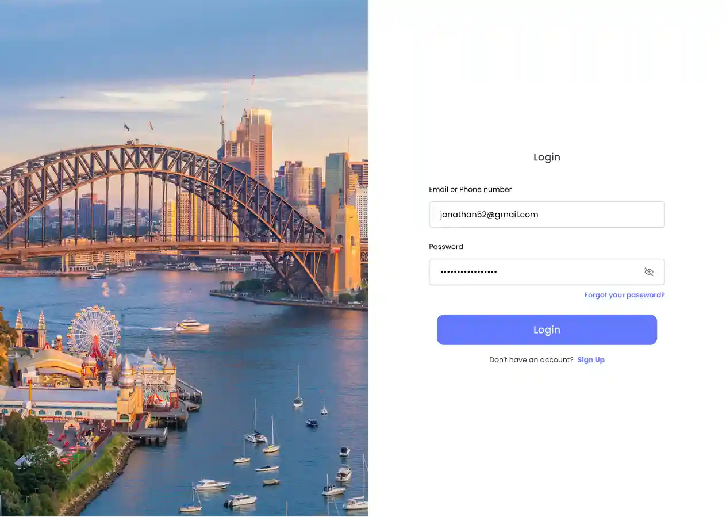Image resolution: width=726 pixels, height=517 pixels.
Task: Click the Login heading above the form
Action: 547,157
